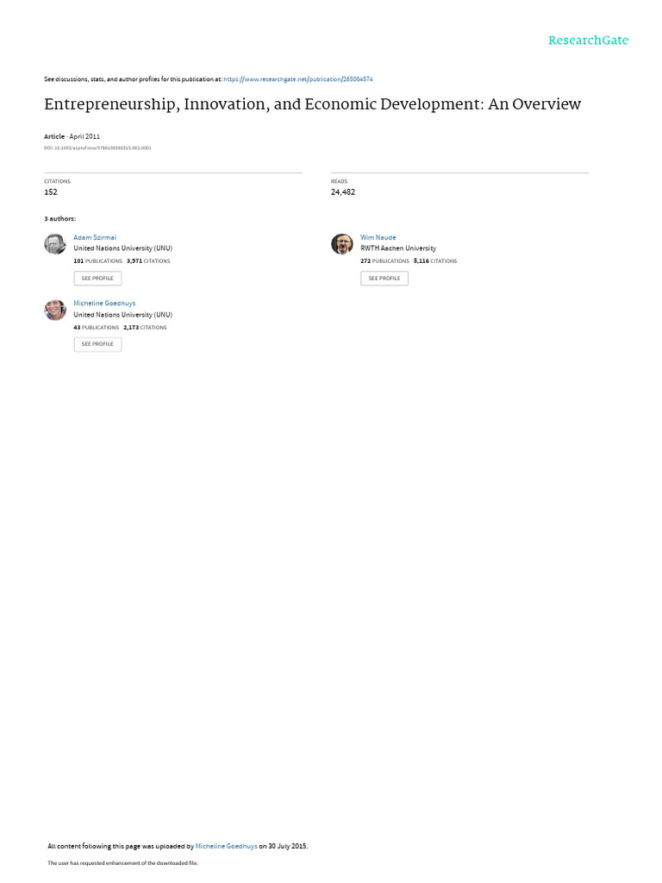This screenshot has height=883, width=662.
Task: Click RWTH Aachen University affiliation
Action: 398,248
